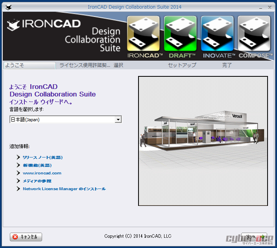
Task: Click arrow icon beside 新機能(英語)
Action: pyautogui.click(x=18, y=165)
